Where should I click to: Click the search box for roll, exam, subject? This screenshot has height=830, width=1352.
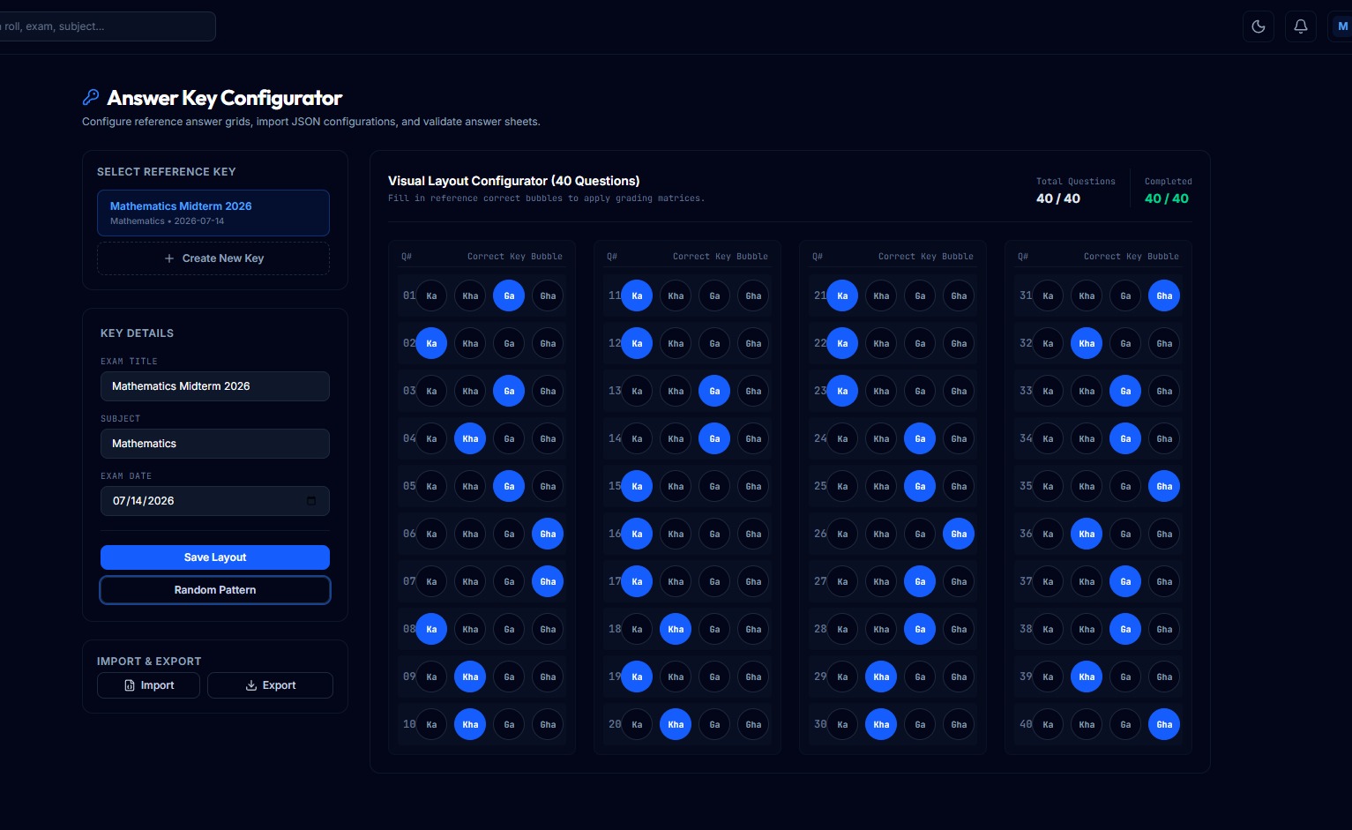(x=106, y=26)
